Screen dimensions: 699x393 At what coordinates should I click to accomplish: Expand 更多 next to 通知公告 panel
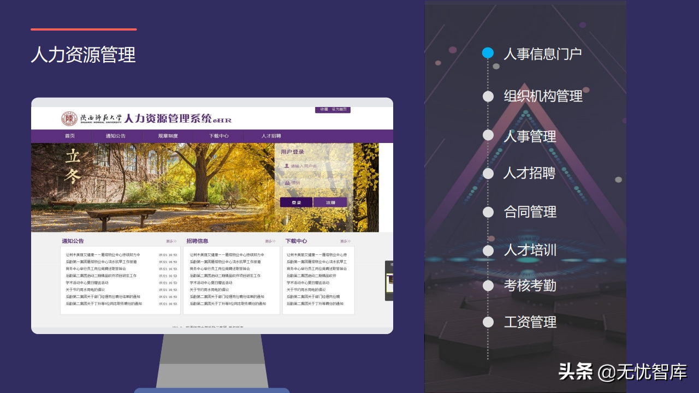(x=170, y=240)
